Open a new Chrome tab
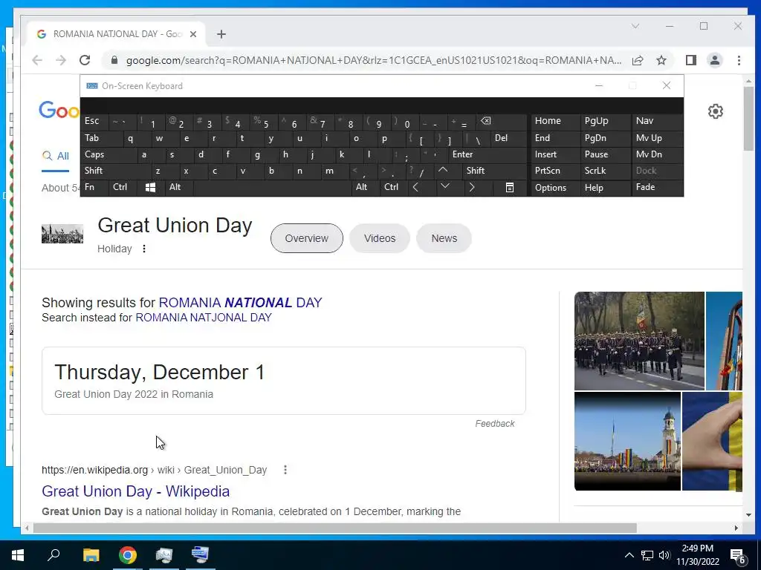Screen dimensions: 761x570 221,34
